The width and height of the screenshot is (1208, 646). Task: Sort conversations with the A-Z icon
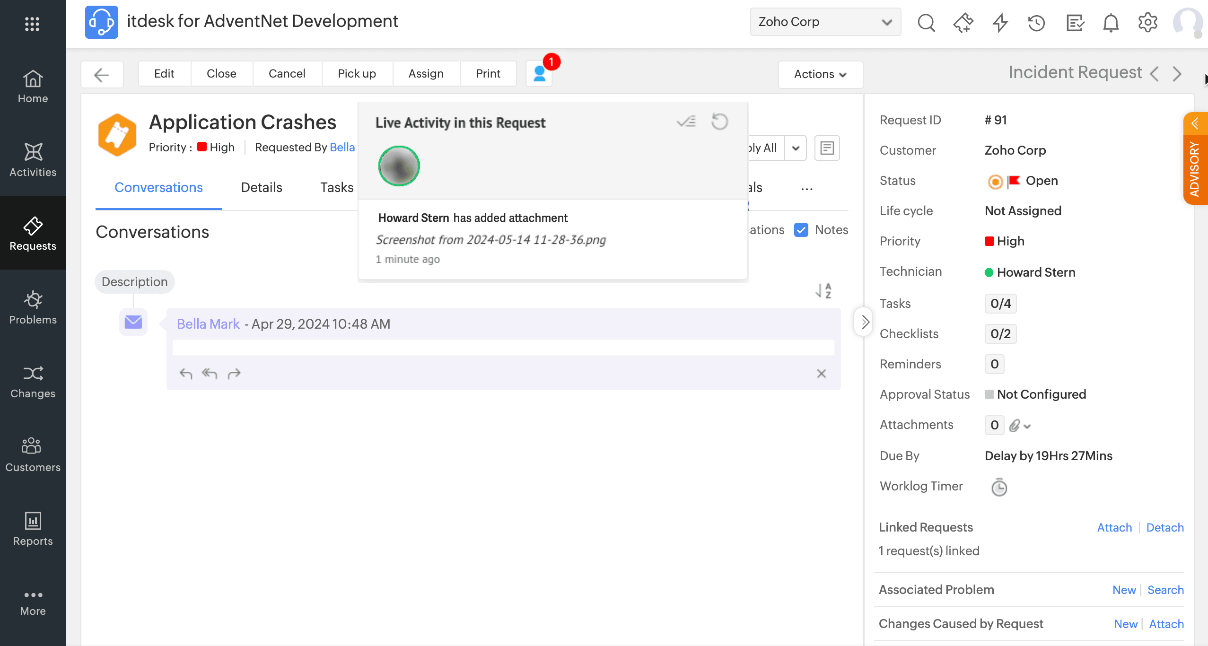click(823, 290)
